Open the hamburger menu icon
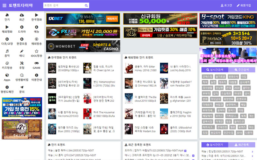This screenshot has width=257, height=160. point(4,5)
